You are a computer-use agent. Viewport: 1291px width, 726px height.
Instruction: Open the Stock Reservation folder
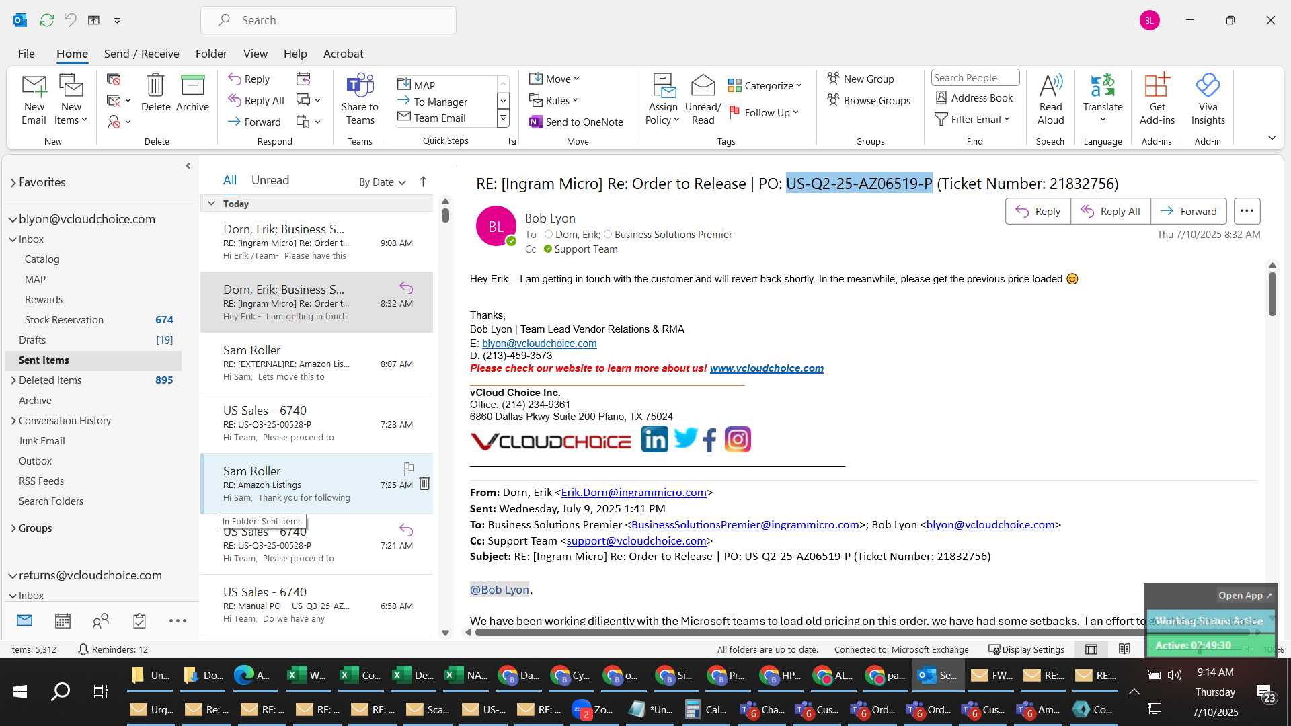[64, 320]
